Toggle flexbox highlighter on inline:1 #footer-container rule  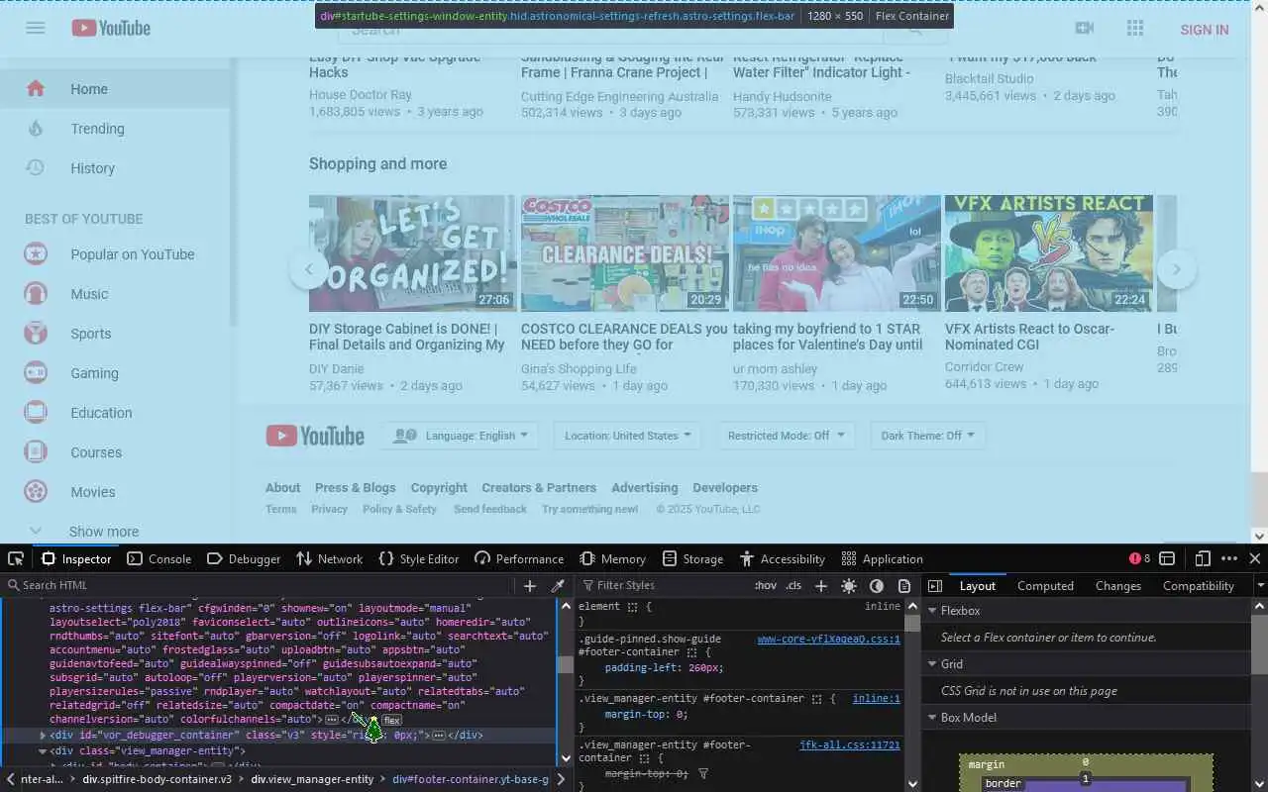coord(816,699)
